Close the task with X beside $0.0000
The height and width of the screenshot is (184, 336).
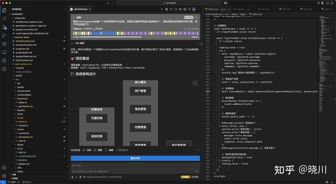pyautogui.click(x=197, y=18)
